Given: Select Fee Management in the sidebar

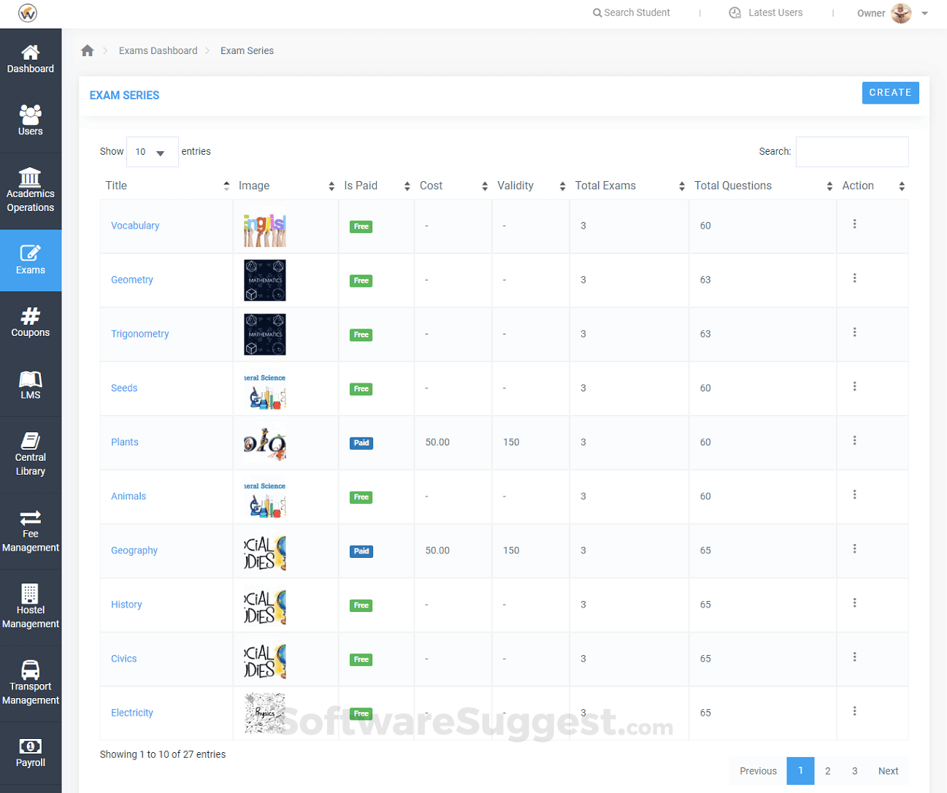Looking at the screenshot, I should coord(30,531).
